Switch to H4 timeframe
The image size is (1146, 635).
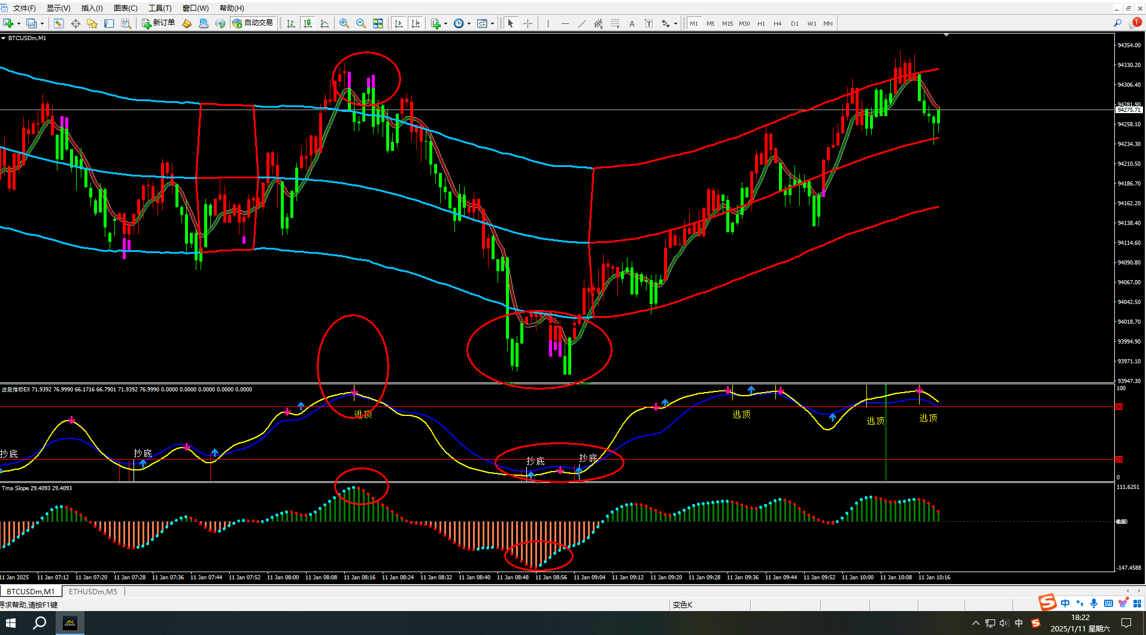click(x=778, y=23)
